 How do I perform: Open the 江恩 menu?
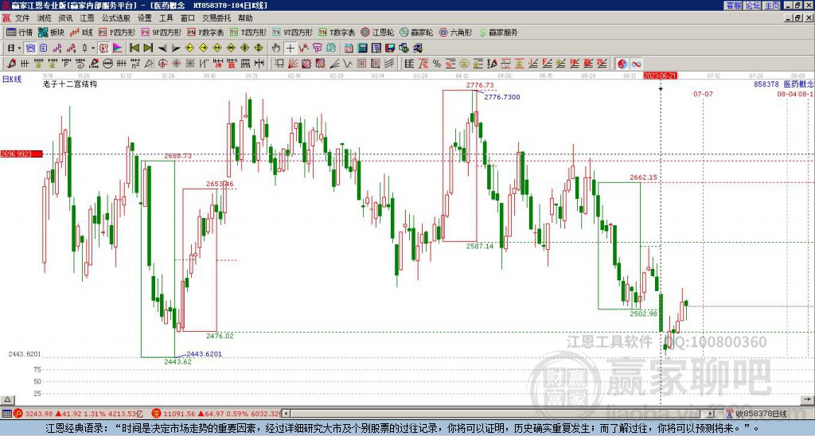[87, 18]
